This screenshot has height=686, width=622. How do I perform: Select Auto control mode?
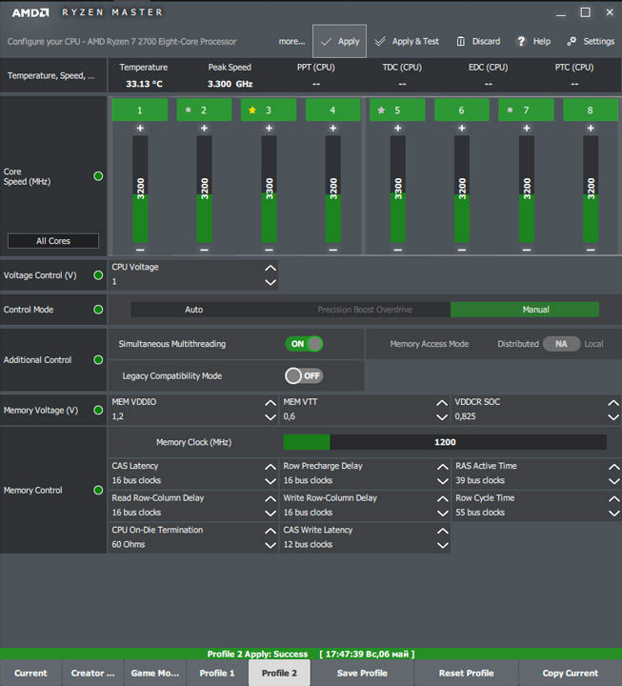(193, 310)
